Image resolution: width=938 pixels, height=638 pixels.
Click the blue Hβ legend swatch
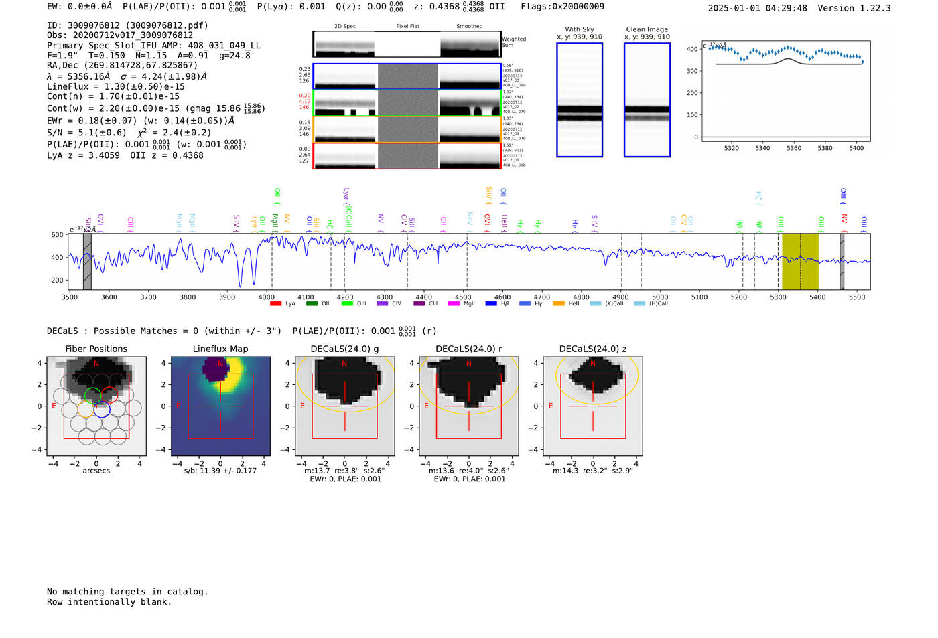491,304
